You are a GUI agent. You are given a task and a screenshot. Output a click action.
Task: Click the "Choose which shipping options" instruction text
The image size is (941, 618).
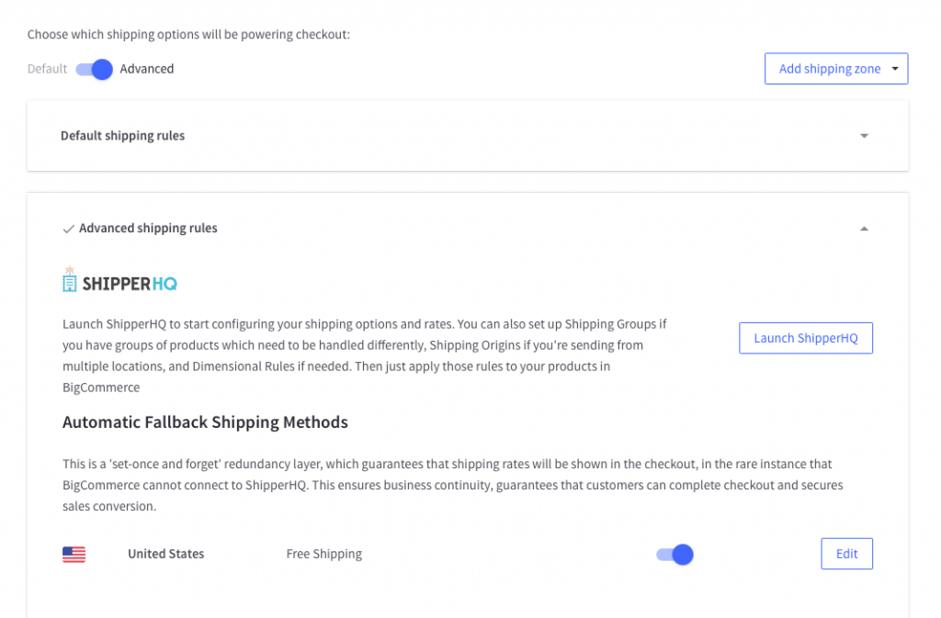click(x=188, y=35)
